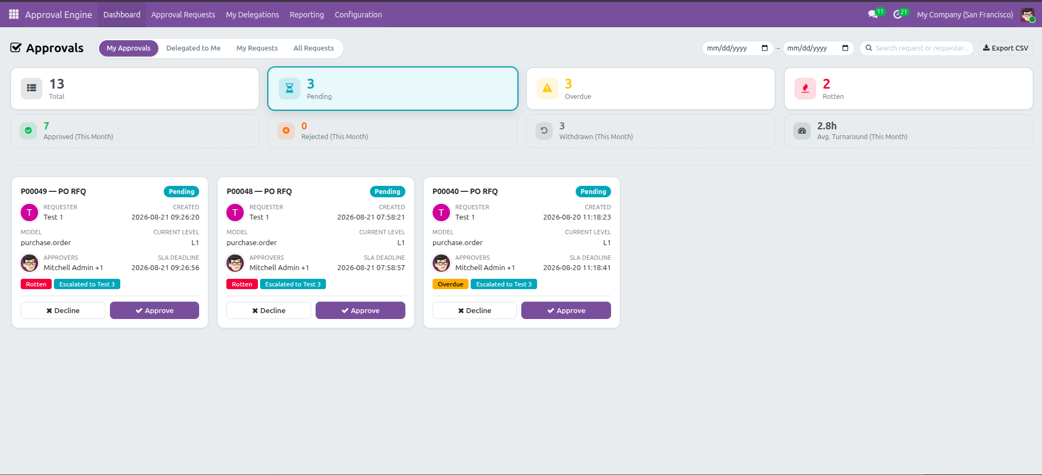1042x475 pixels.
Task: Approve request P00048
Action: (360, 310)
